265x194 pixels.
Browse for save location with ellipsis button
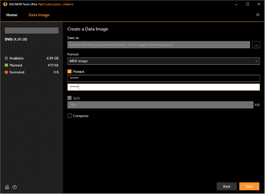pos(256,44)
